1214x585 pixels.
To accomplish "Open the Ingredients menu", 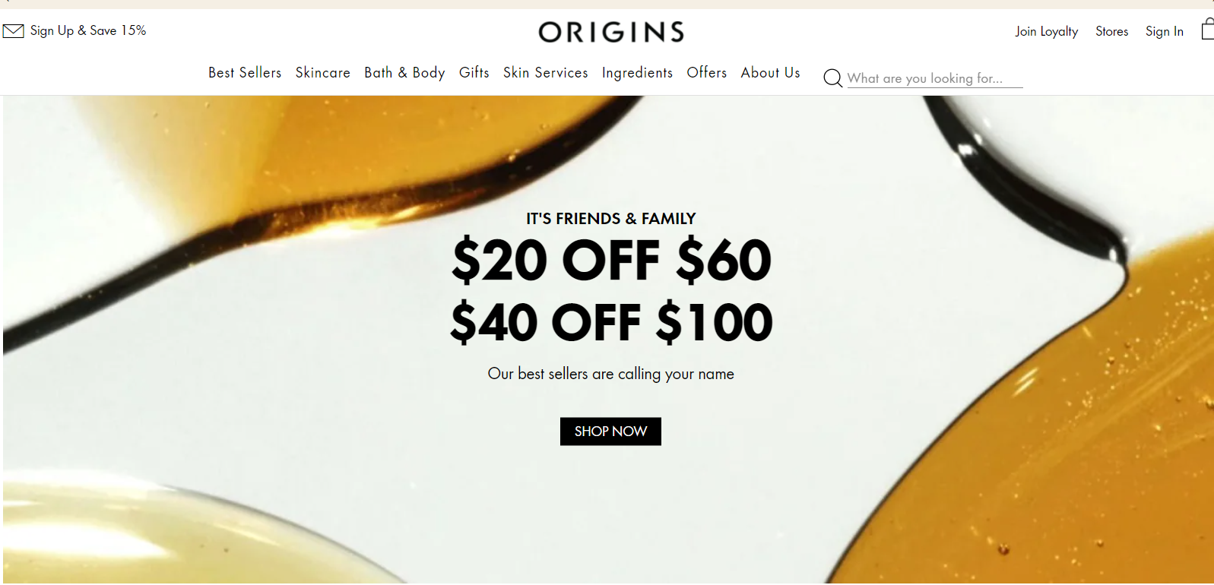I will click(637, 73).
